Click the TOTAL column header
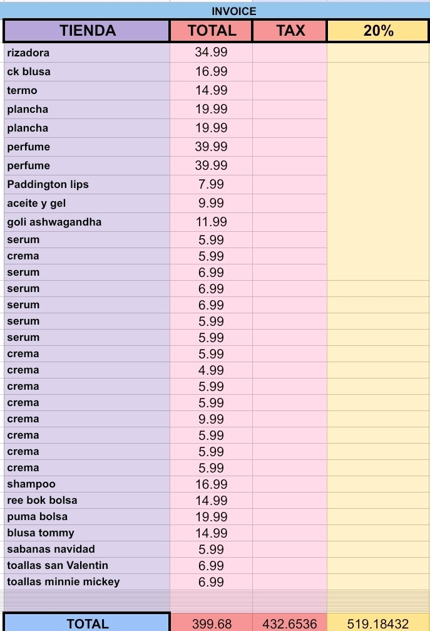The height and width of the screenshot is (631, 430). tap(212, 31)
